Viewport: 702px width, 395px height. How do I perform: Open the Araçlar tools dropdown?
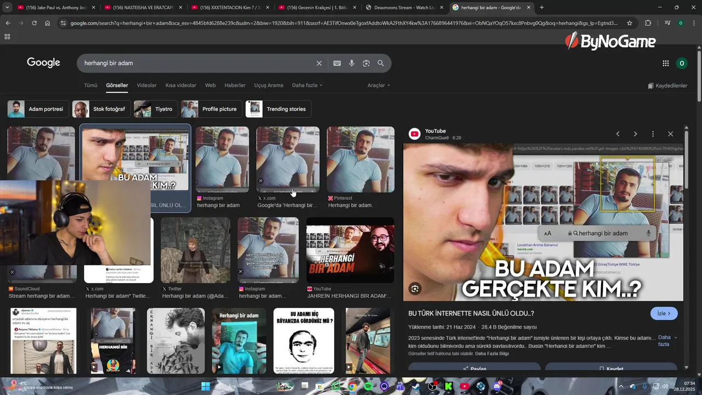[x=379, y=86]
